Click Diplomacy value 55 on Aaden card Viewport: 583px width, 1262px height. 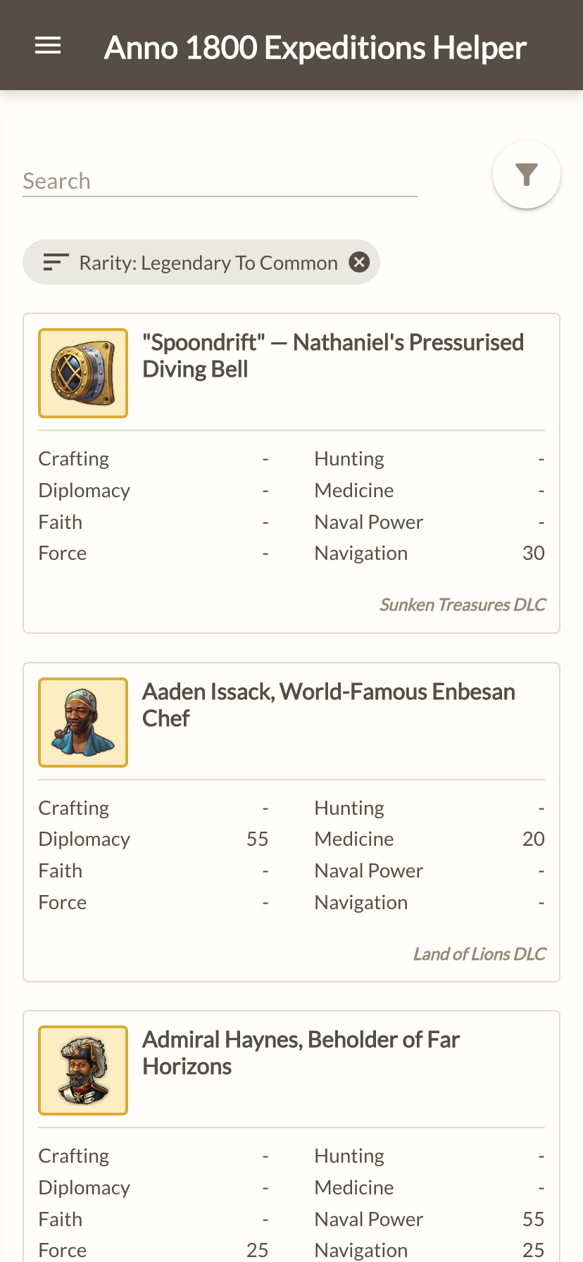[258, 839]
